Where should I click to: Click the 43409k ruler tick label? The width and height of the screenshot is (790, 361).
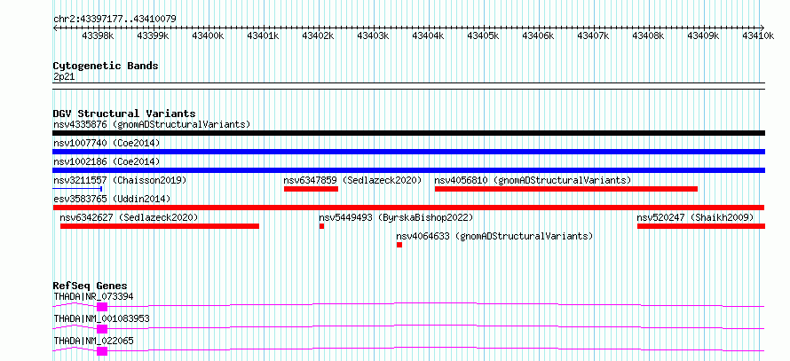pos(704,35)
